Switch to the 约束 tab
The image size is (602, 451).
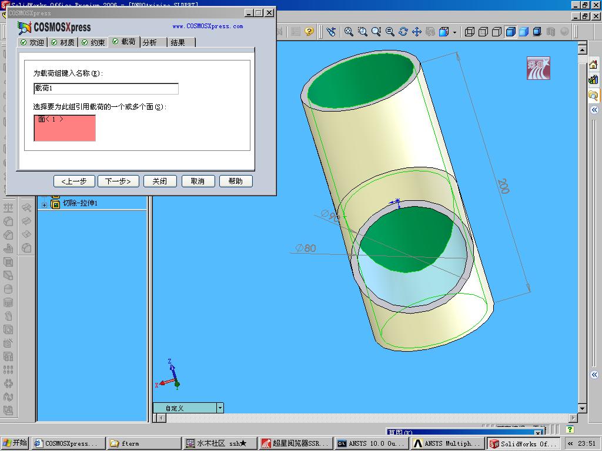click(x=93, y=42)
